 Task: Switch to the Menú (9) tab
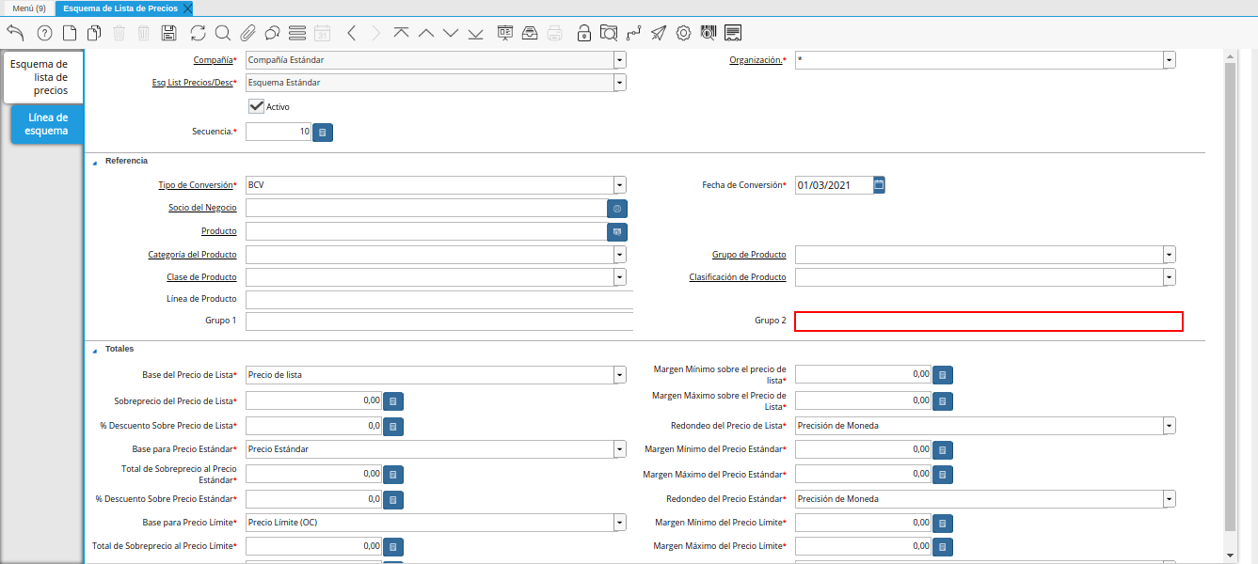pyautogui.click(x=28, y=8)
